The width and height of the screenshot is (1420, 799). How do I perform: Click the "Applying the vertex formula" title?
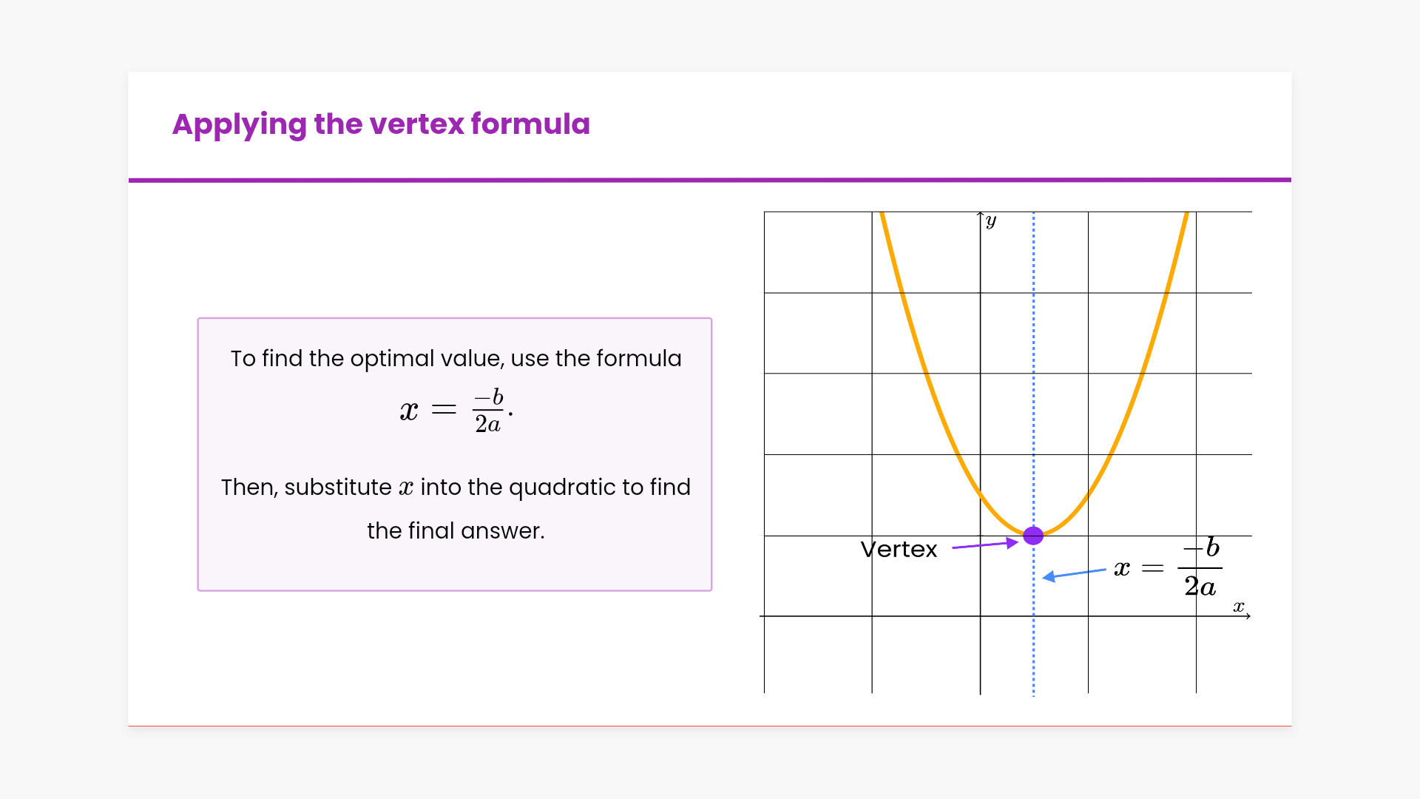(x=381, y=124)
